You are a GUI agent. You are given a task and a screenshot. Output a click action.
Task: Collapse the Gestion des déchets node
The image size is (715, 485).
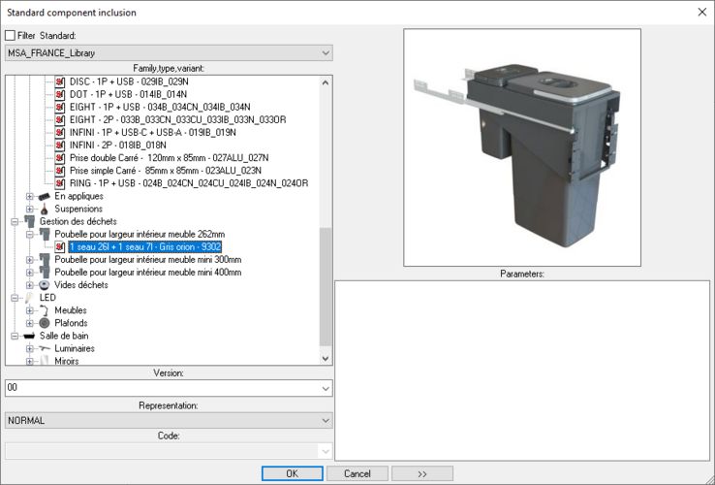[16, 221]
